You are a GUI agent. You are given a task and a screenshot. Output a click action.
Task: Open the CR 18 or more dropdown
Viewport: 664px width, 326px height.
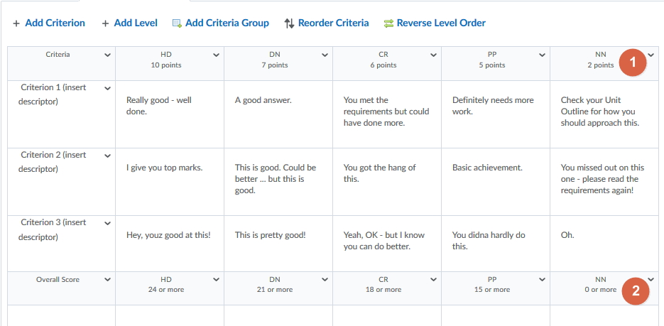click(433, 279)
